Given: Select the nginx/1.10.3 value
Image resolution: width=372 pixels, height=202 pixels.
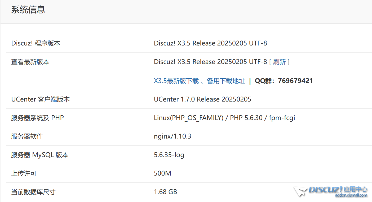Looking at the screenshot, I should point(172,136).
